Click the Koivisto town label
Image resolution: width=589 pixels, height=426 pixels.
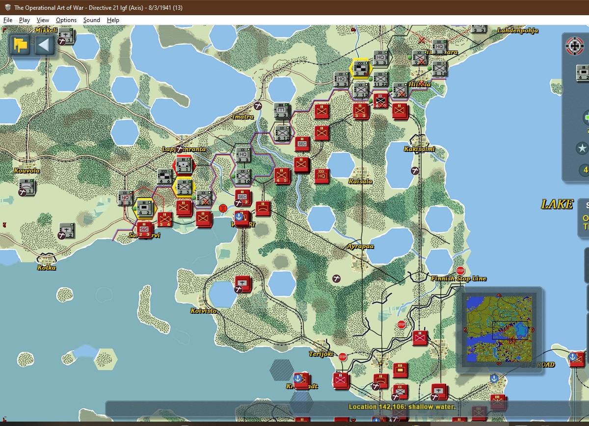[204, 311]
